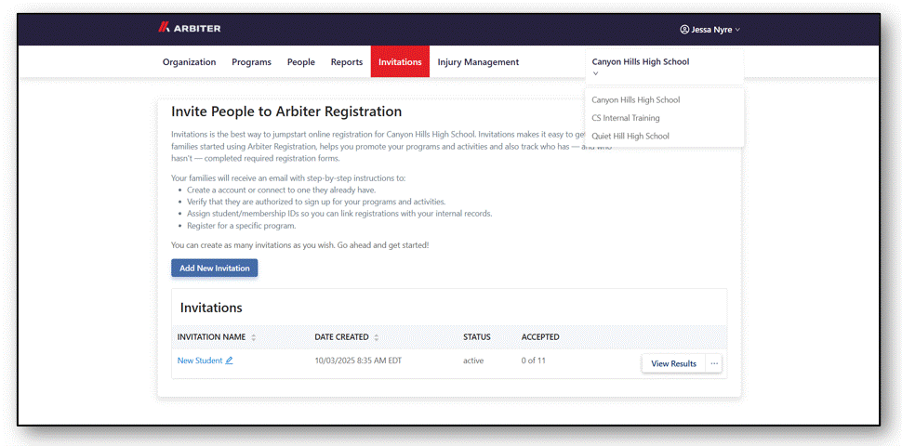The width and height of the screenshot is (902, 446).
Task: Click the Arbiter logo in header
Action: [190, 29]
